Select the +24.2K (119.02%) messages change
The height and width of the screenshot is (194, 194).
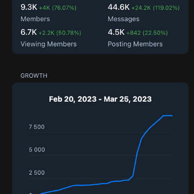156,8
